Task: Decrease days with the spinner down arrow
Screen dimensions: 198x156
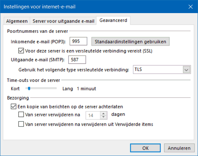Action: point(103,117)
